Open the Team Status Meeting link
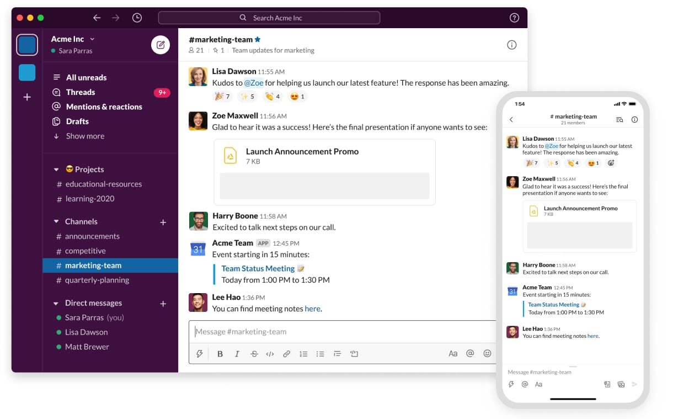This screenshot has width=673, height=419. (x=256, y=268)
